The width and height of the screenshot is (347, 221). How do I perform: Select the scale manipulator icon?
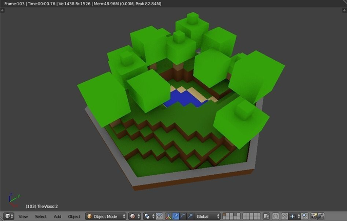[190, 216]
